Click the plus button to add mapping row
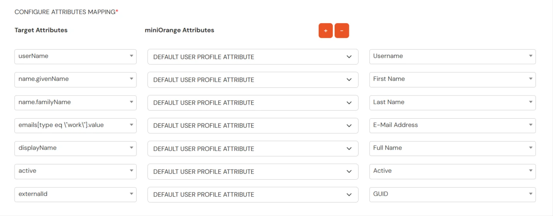553x216 pixels. tap(326, 30)
